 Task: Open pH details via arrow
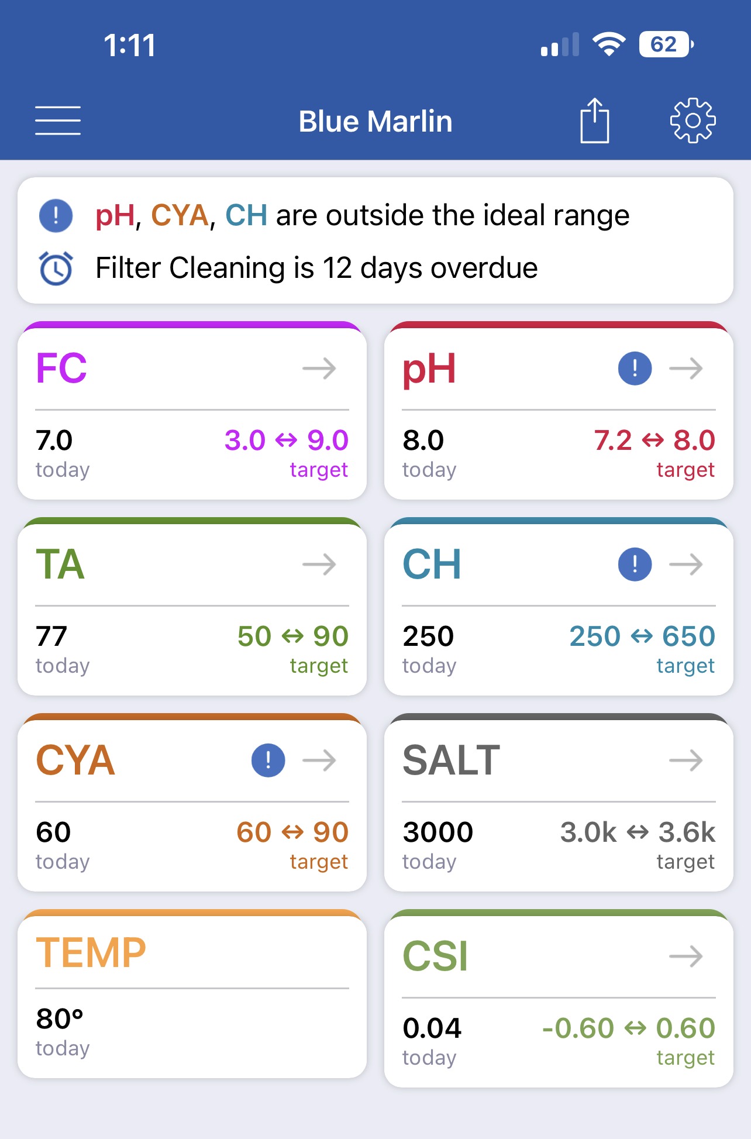point(686,369)
